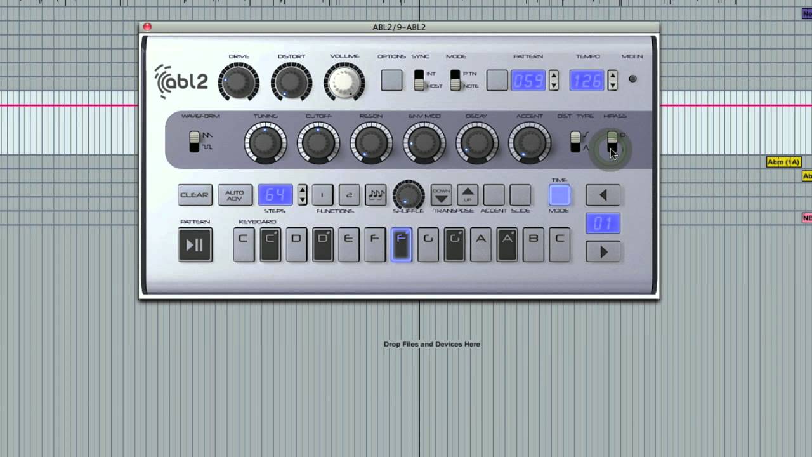Click the white Volume knob
812x457 pixels.
click(x=344, y=83)
